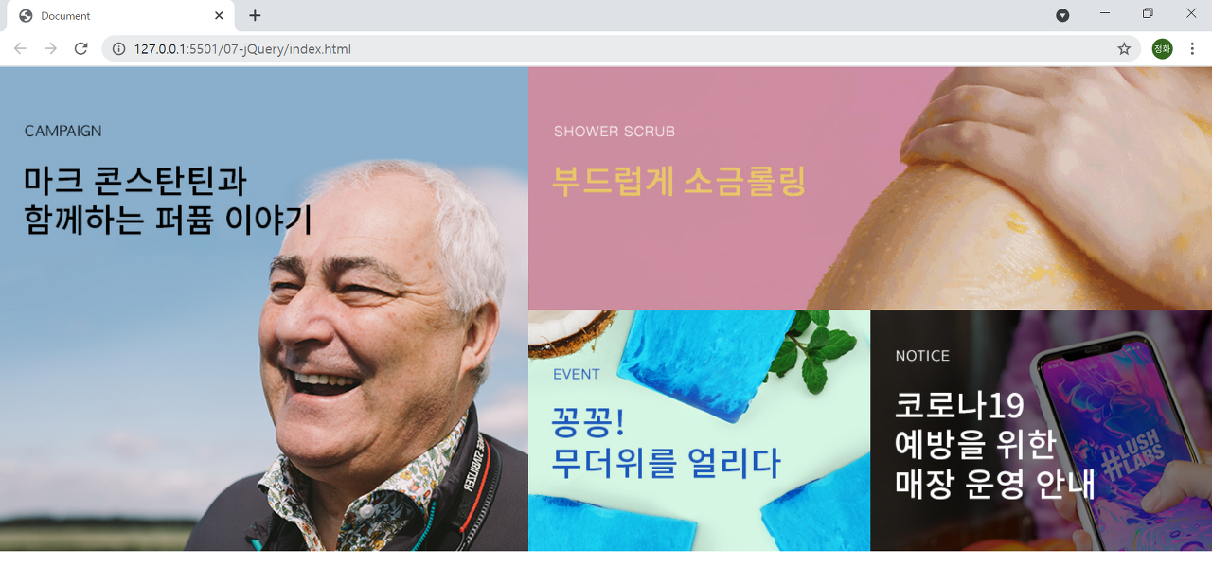Open the EVENT banner with blue soap
The image size is (1212, 584).
(699, 430)
